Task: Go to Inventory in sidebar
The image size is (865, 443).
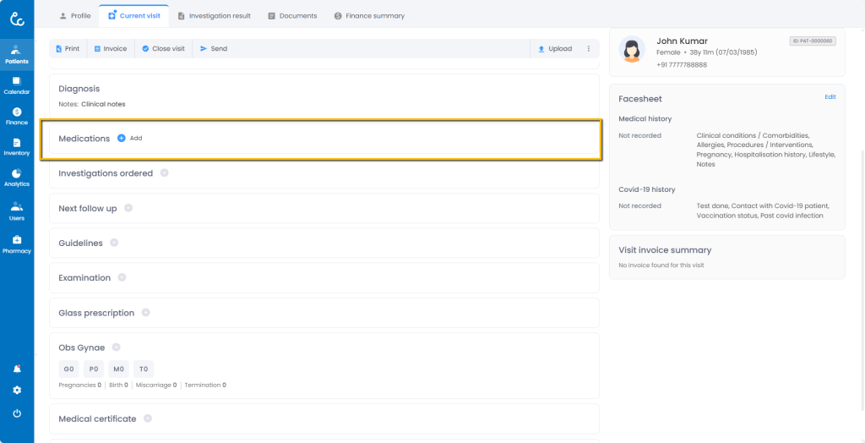Action: [x=16, y=147]
